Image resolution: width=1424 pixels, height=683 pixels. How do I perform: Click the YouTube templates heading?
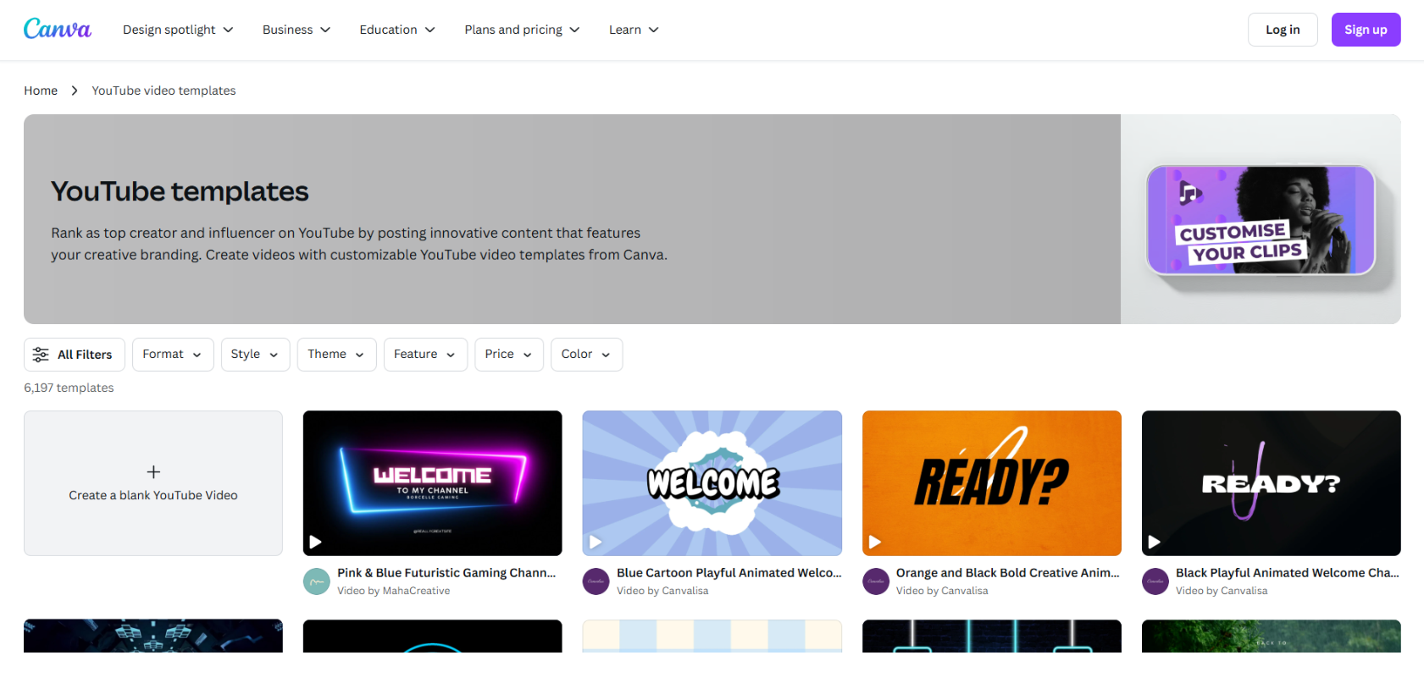coord(180,191)
